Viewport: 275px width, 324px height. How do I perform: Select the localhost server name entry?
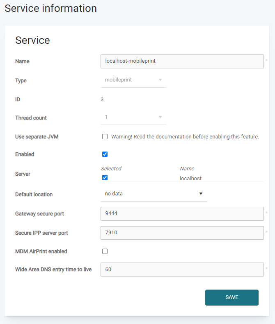[x=190, y=178]
